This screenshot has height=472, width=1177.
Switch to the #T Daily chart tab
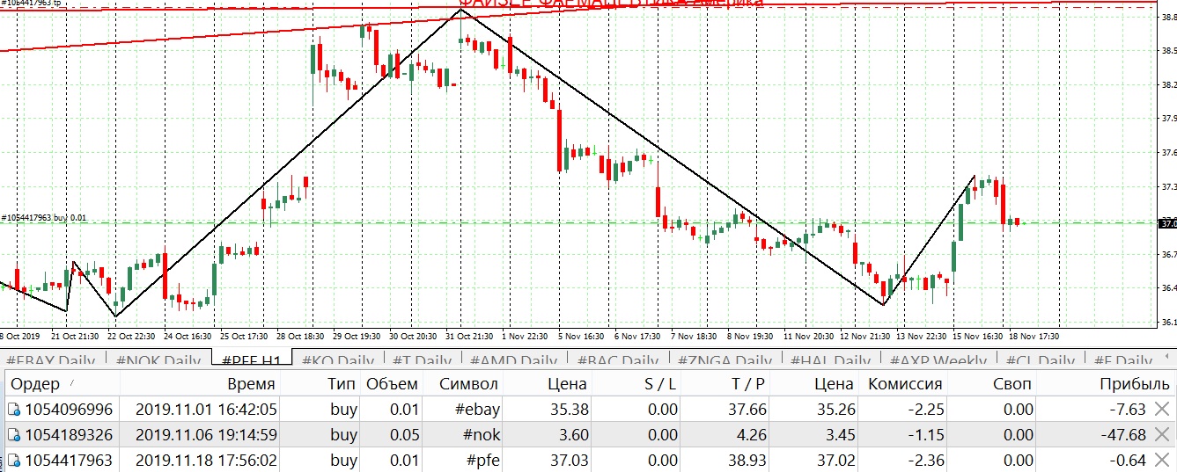pos(421,359)
